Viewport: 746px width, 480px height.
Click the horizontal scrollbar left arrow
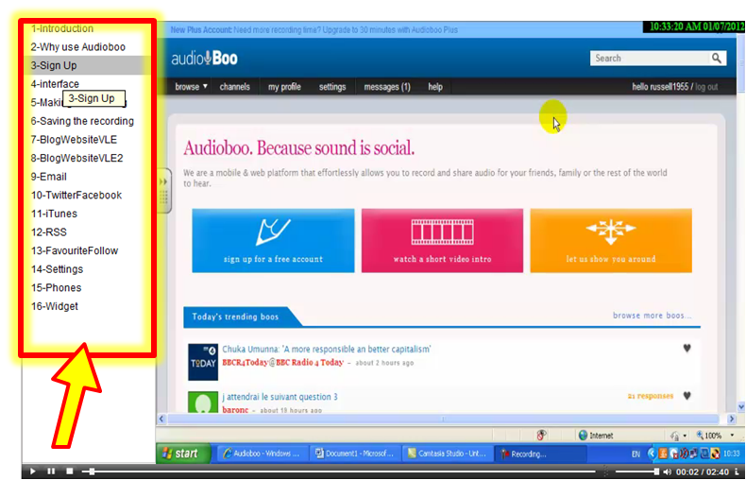click(161, 419)
